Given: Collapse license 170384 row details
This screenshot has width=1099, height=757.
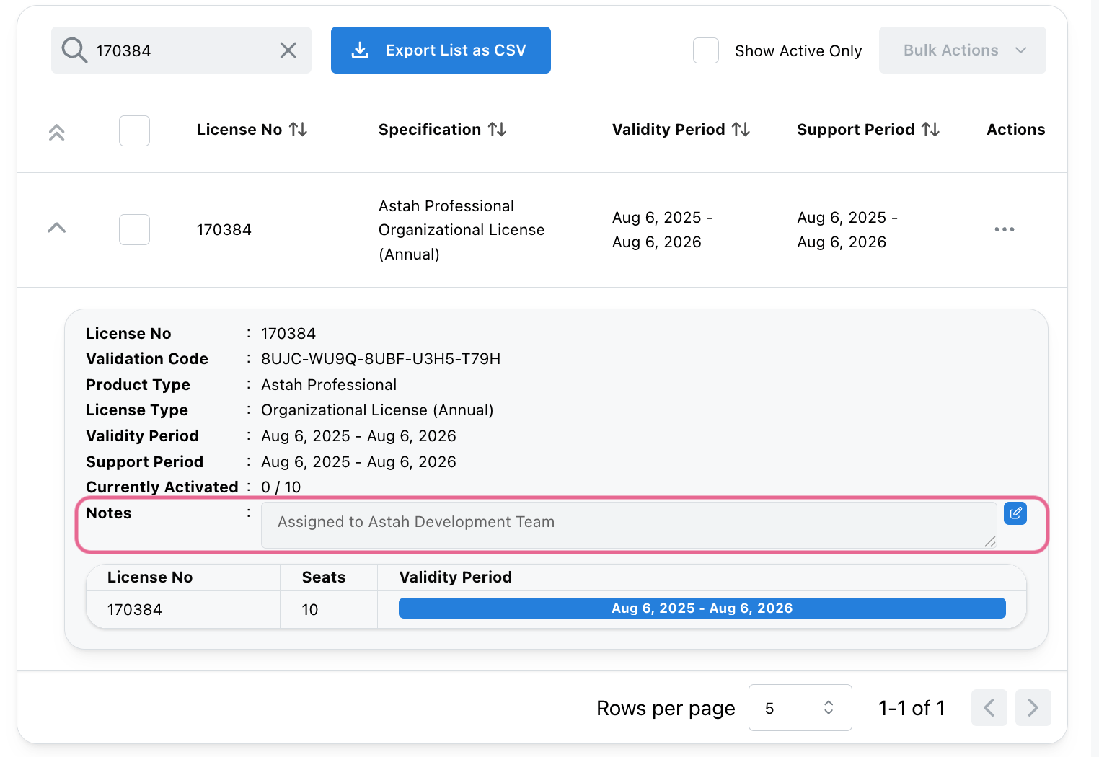Looking at the screenshot, I should coord(57,228).
